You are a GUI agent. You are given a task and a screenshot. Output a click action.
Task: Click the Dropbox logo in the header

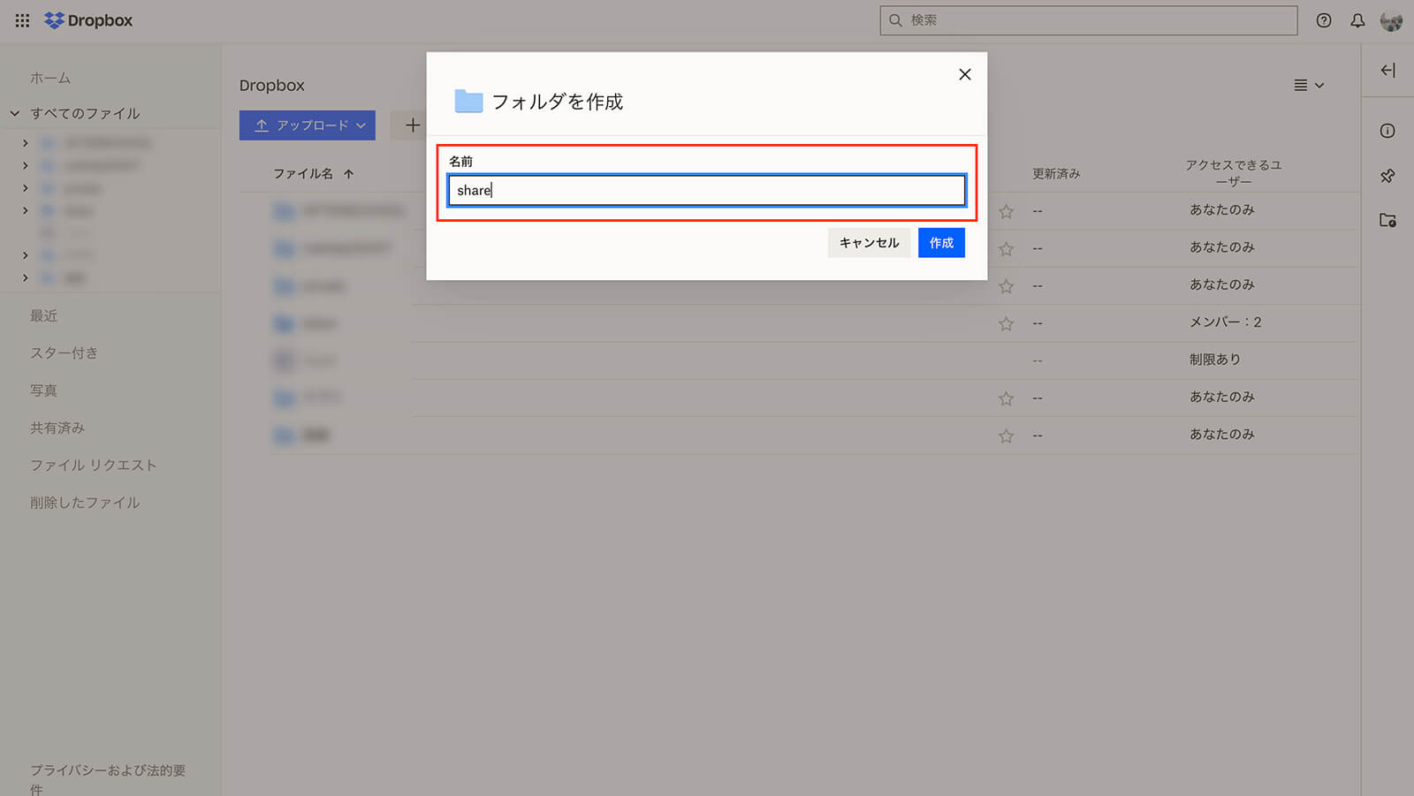tap(88, 20)
